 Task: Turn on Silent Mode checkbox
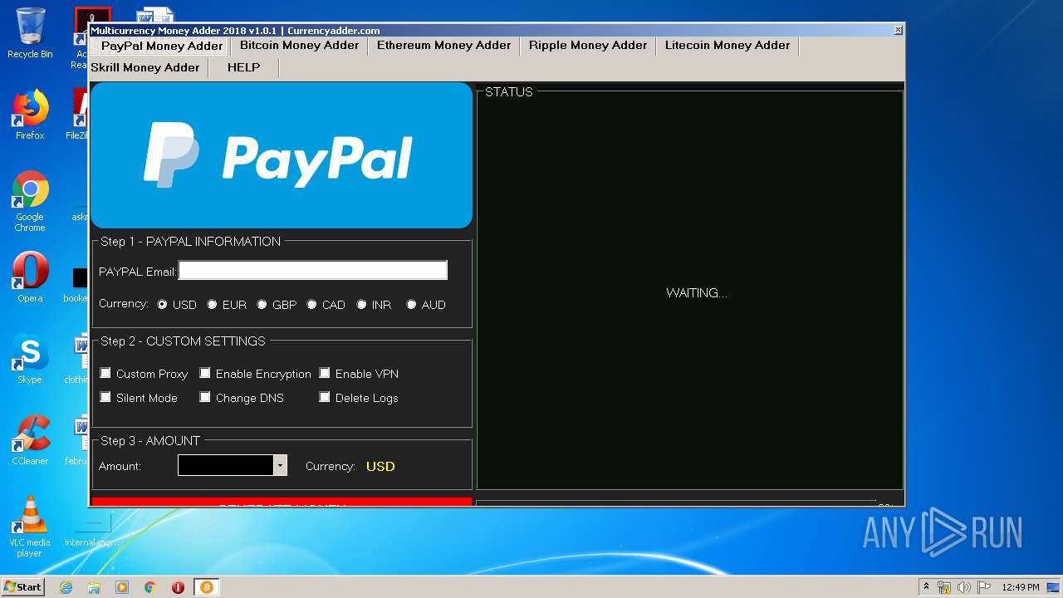coord(105,397)
